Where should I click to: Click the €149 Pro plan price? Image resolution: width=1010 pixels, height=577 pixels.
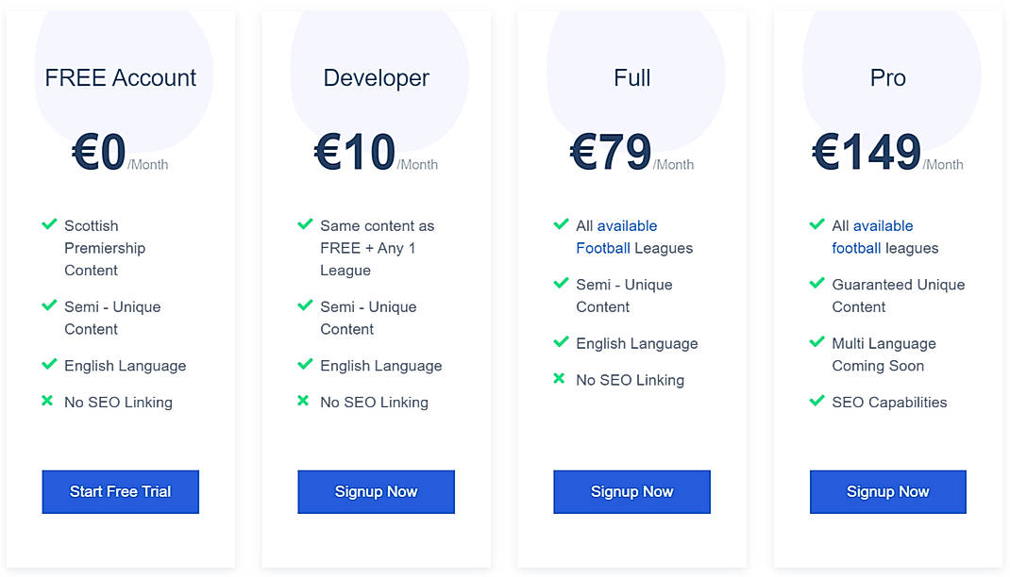867,152
